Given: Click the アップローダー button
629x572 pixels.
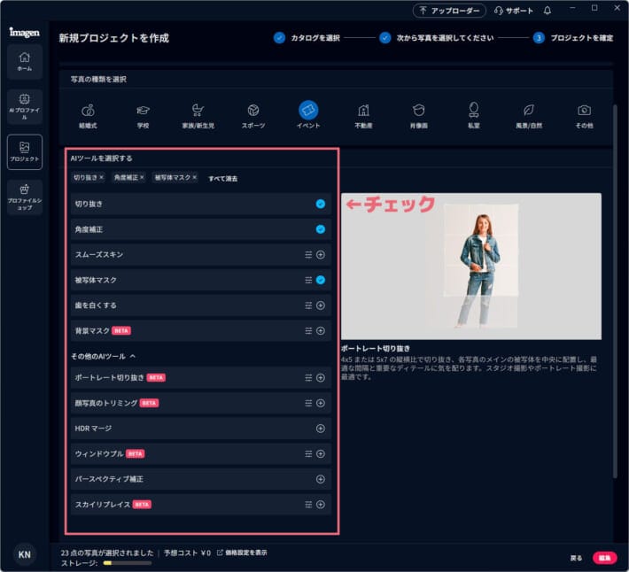Looking at the screenshot, I should point(449,11).
